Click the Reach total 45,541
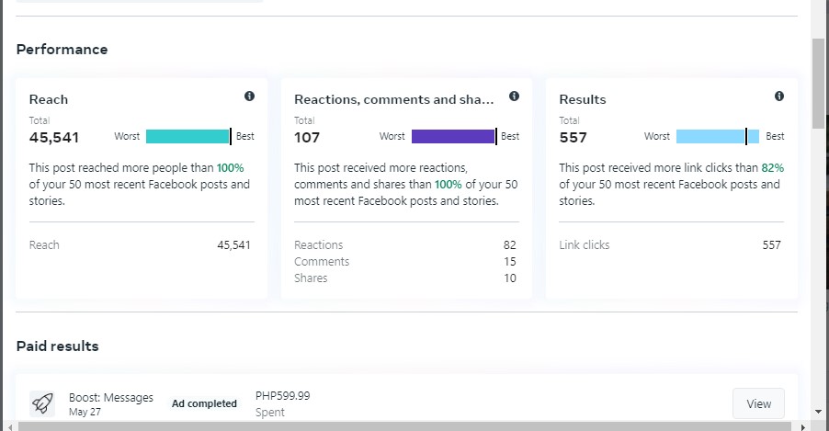The image size is (829, 431). (54, 138)
